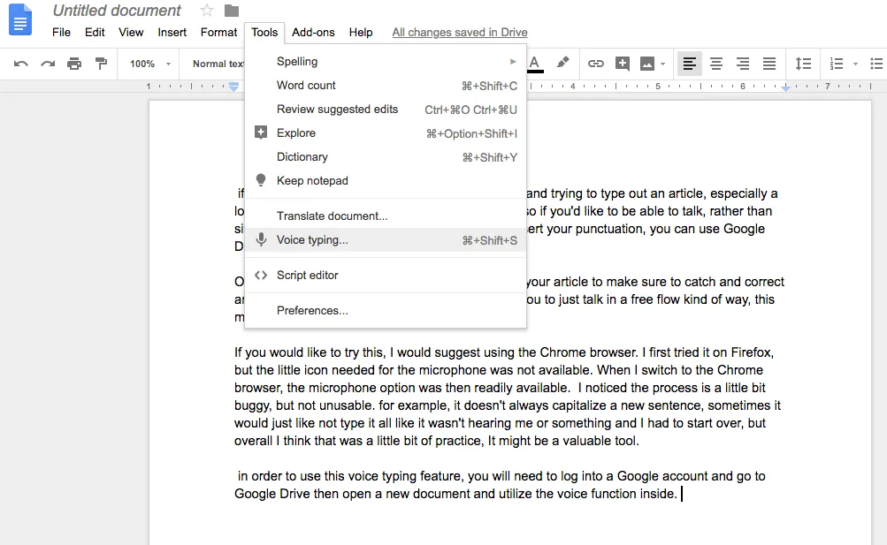
Task: Open the File menu
Action: (x=61, y=32)
